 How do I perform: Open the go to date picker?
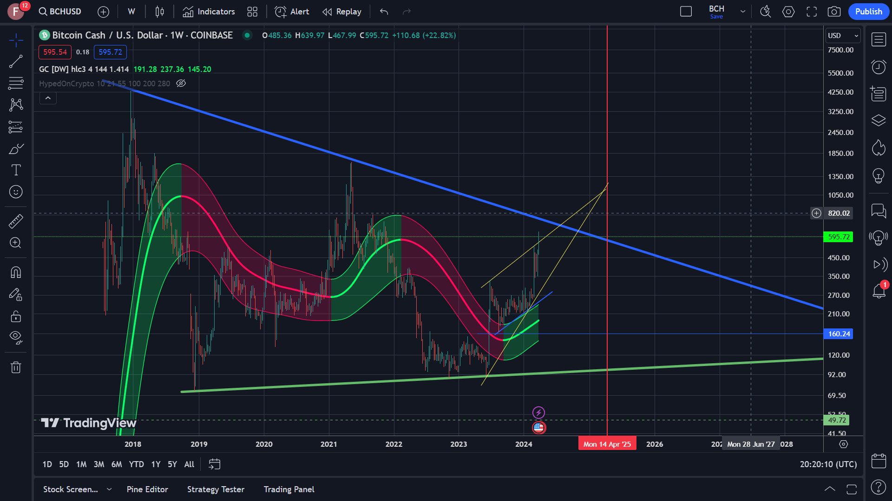[x=215, y=464]
